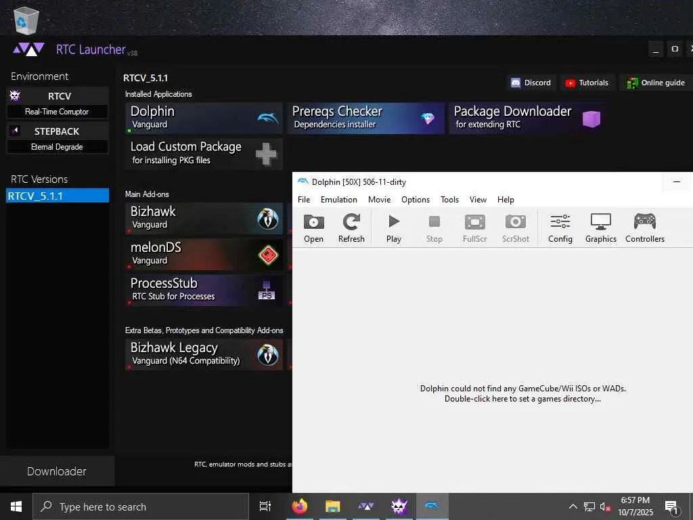Screen dimensions: 693x520
Task: Start emulation with the Play button
Action: (393, 227)
